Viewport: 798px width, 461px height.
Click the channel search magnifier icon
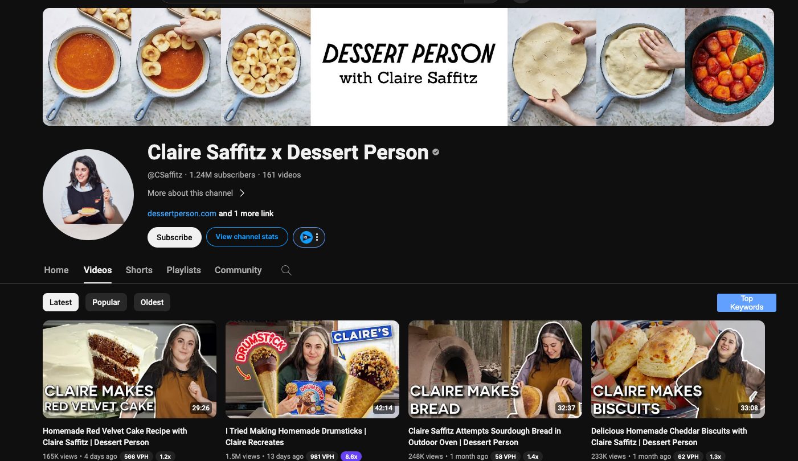point(287,270)
